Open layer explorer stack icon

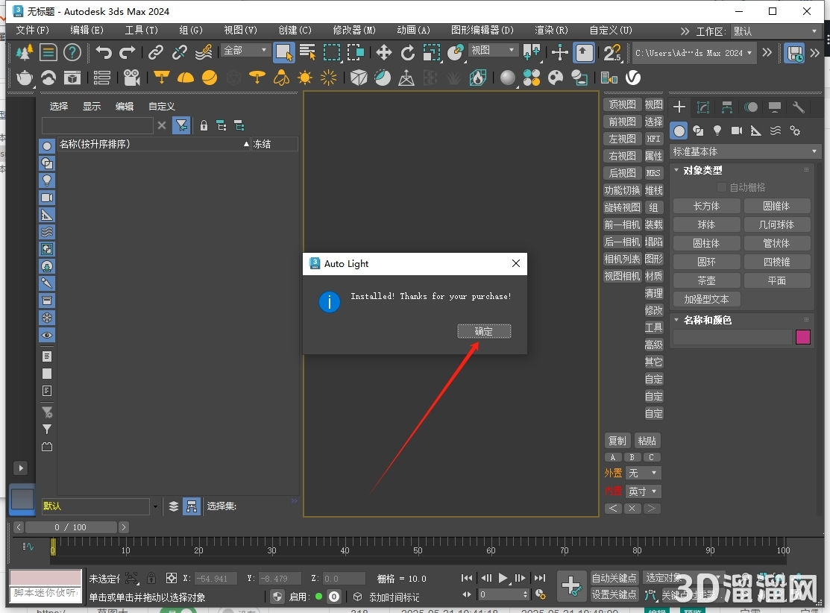pyautogui.click(x=174, y=506)
